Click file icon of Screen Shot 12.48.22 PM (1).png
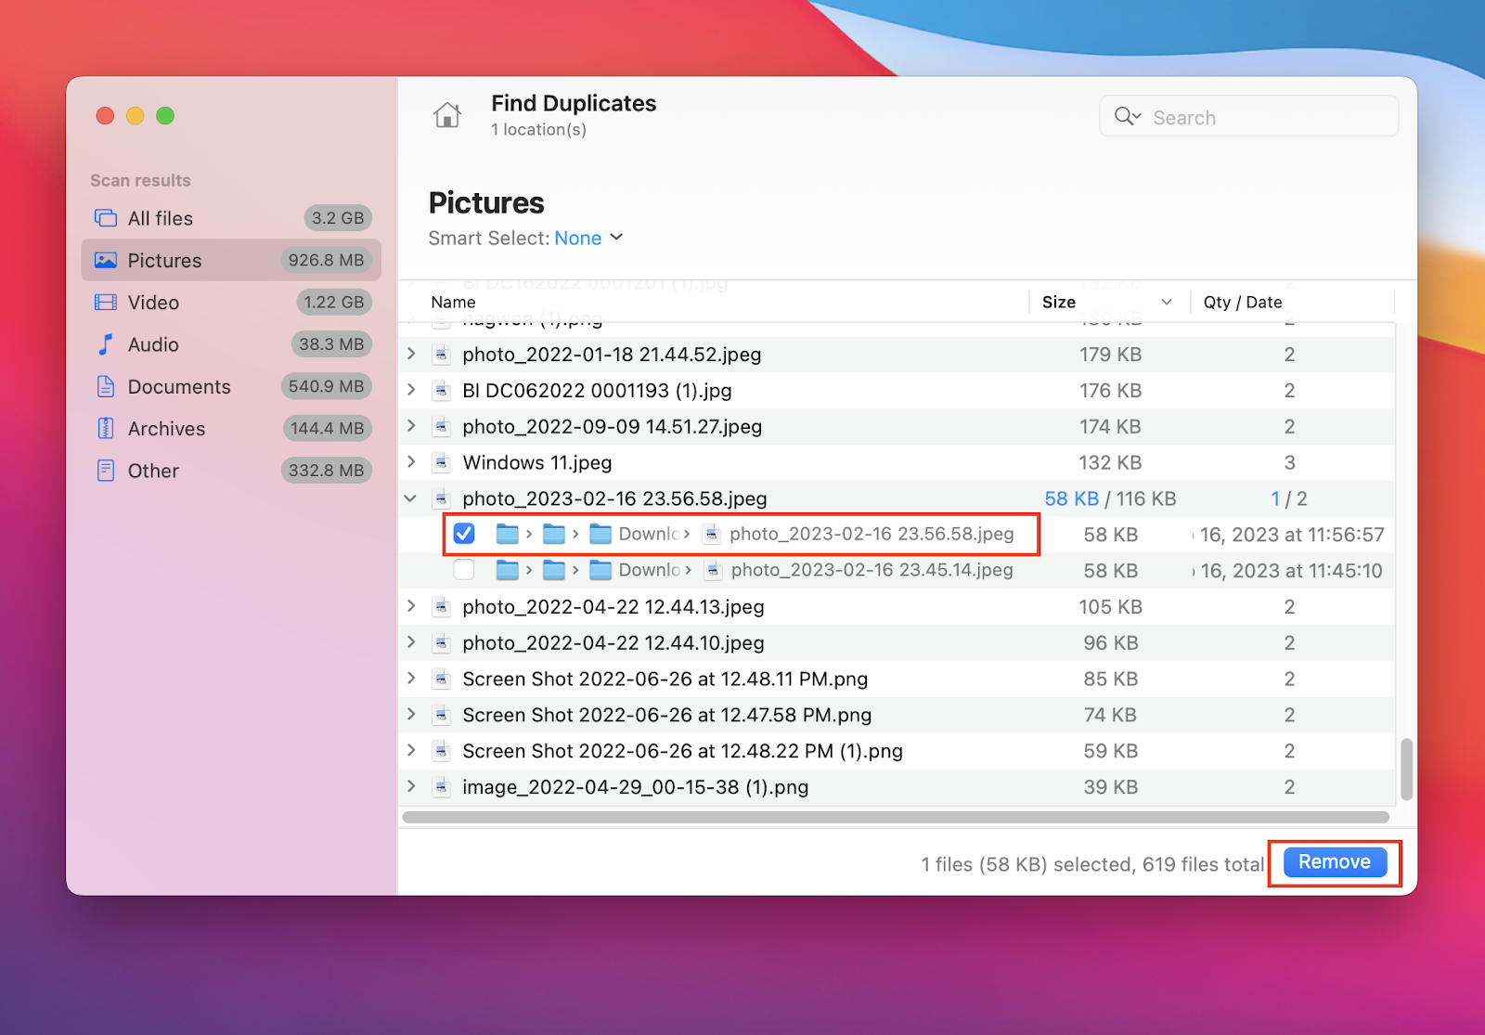 click(x=442, y=751)
